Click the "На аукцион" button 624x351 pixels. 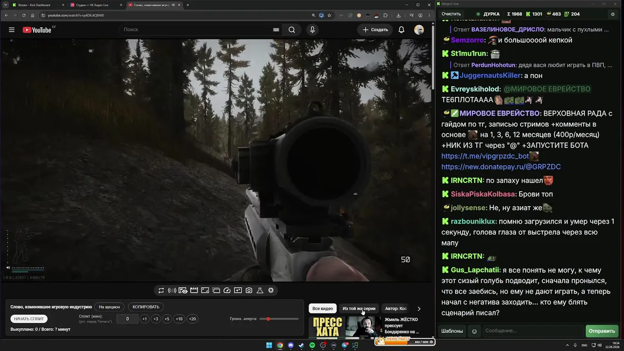109,307
